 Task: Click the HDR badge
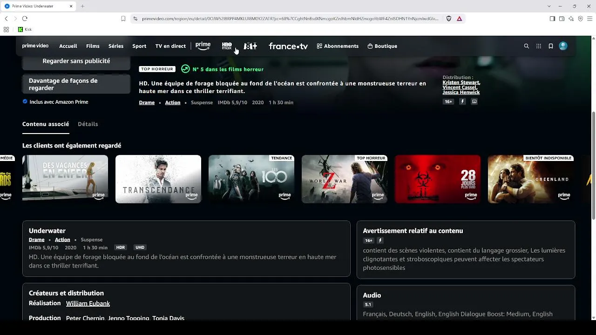point(121,248)
